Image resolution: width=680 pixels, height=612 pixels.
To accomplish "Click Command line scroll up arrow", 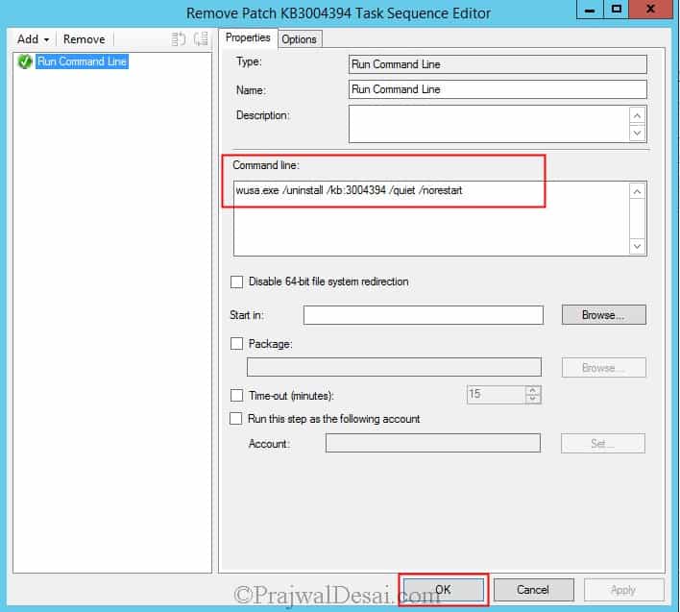I will 637,191.
